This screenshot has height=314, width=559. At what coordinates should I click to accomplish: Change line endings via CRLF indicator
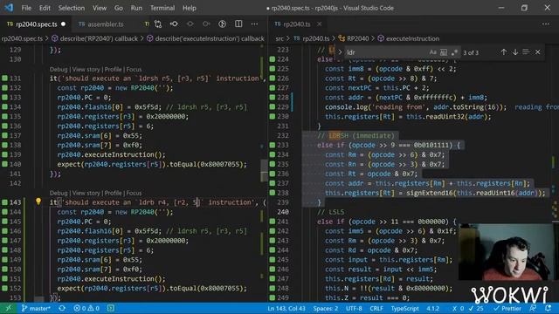pos(376,308)
